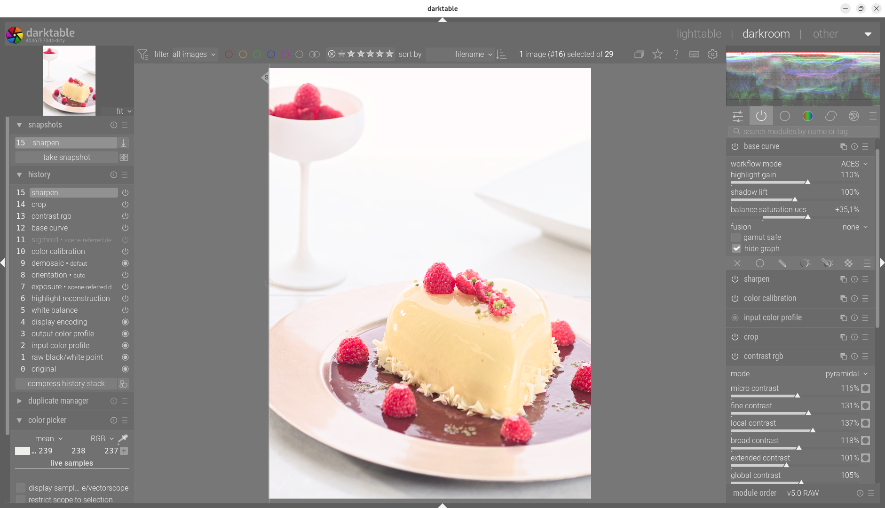Adjust the highlight gain slider

click(807, 182)
